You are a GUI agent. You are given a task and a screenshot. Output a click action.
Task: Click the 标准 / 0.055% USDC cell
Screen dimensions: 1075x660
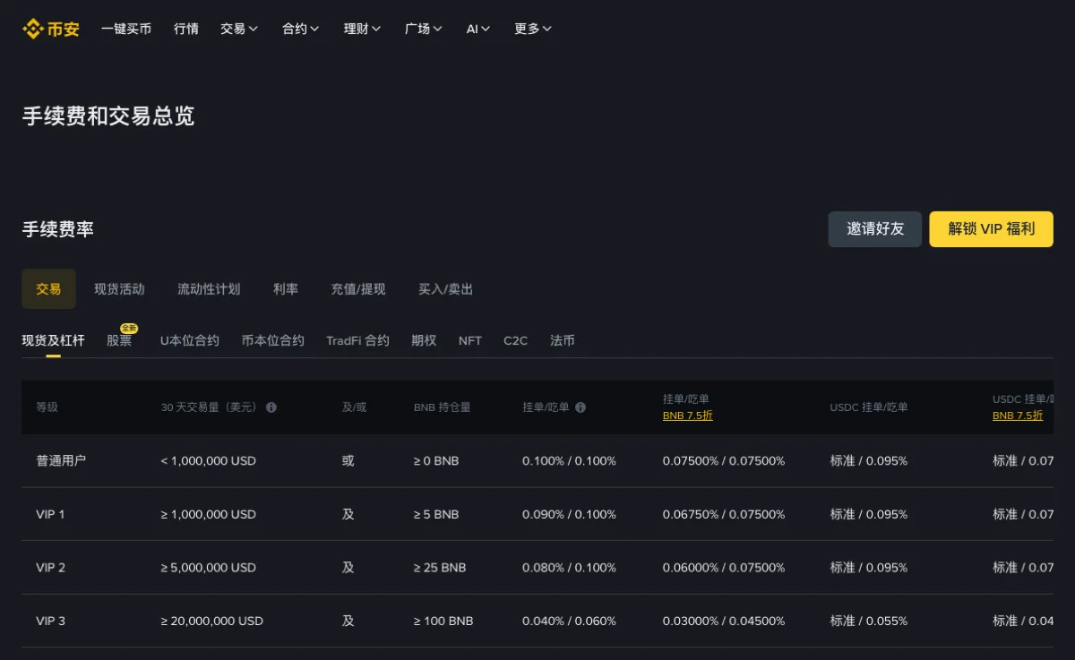(869, 621)
